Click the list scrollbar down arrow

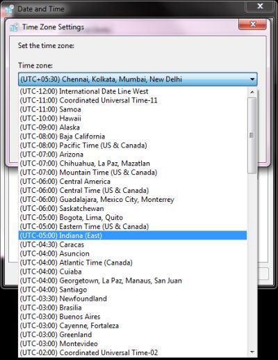click(x=252, y=352)
